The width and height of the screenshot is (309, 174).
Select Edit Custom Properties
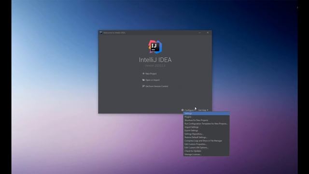coord(207,144)
